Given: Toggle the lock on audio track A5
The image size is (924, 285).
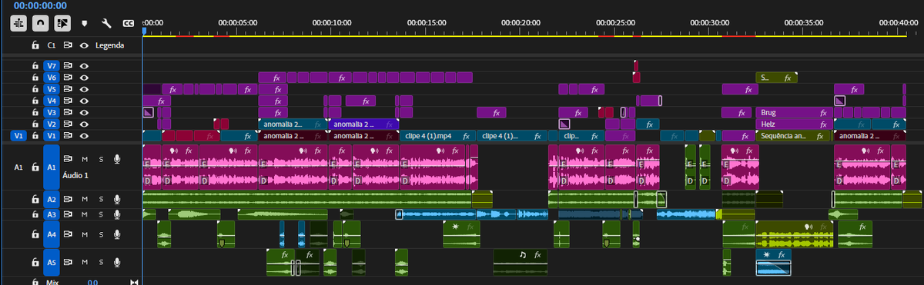Looking at the screenshot, I should pyautogui.click(x=35, y=262).
